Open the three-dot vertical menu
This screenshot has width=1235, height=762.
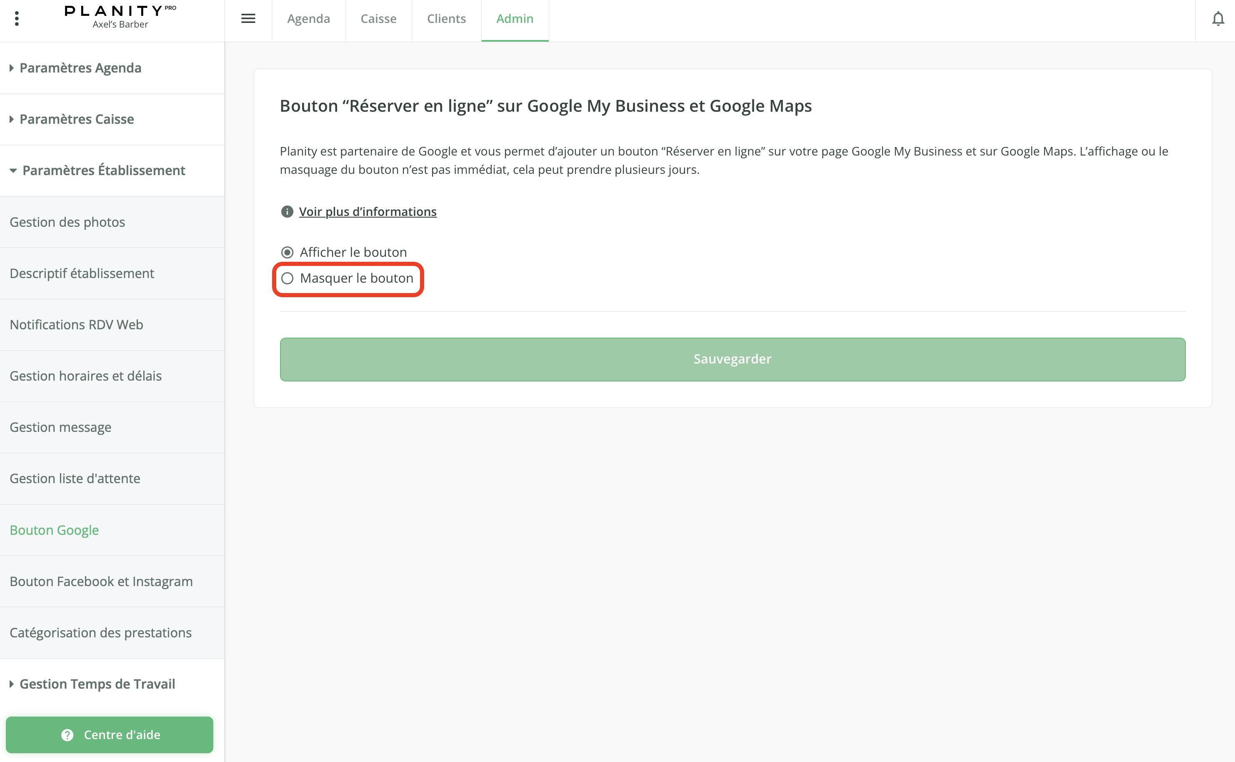tap(17, 19)
